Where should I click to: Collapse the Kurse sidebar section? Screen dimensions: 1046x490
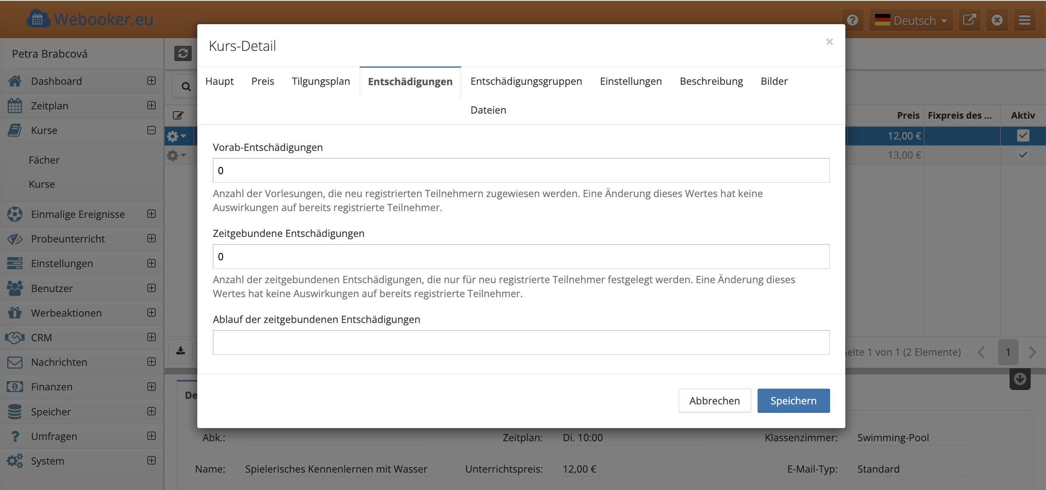tap(151, 130)
